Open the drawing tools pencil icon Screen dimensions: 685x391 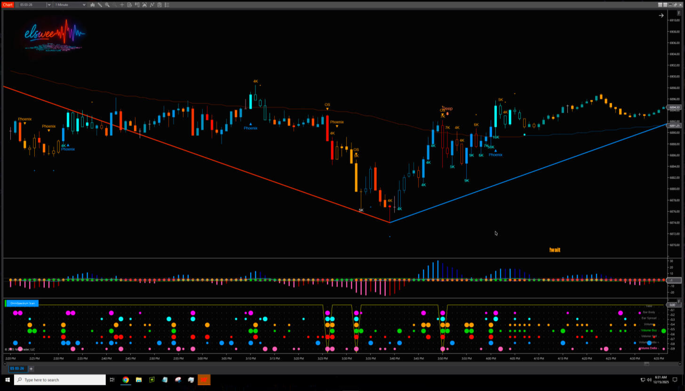click(x=100, y=5)
